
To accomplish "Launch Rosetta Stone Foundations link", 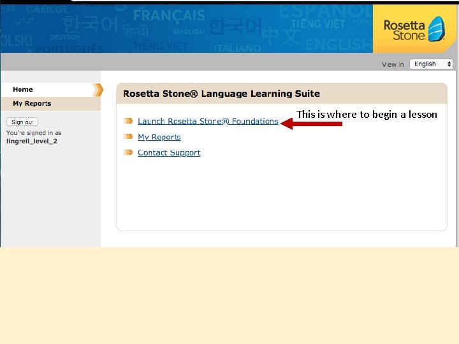I will 208,121.
